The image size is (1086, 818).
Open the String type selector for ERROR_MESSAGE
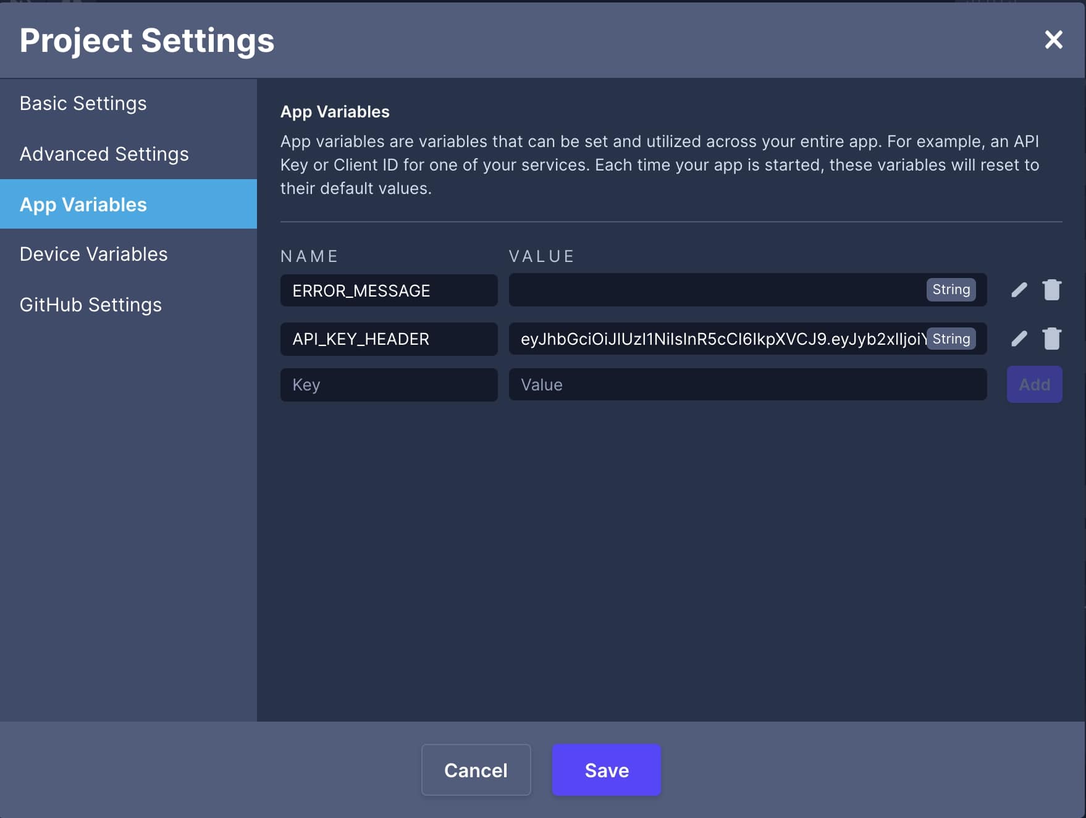pos(951,290)
